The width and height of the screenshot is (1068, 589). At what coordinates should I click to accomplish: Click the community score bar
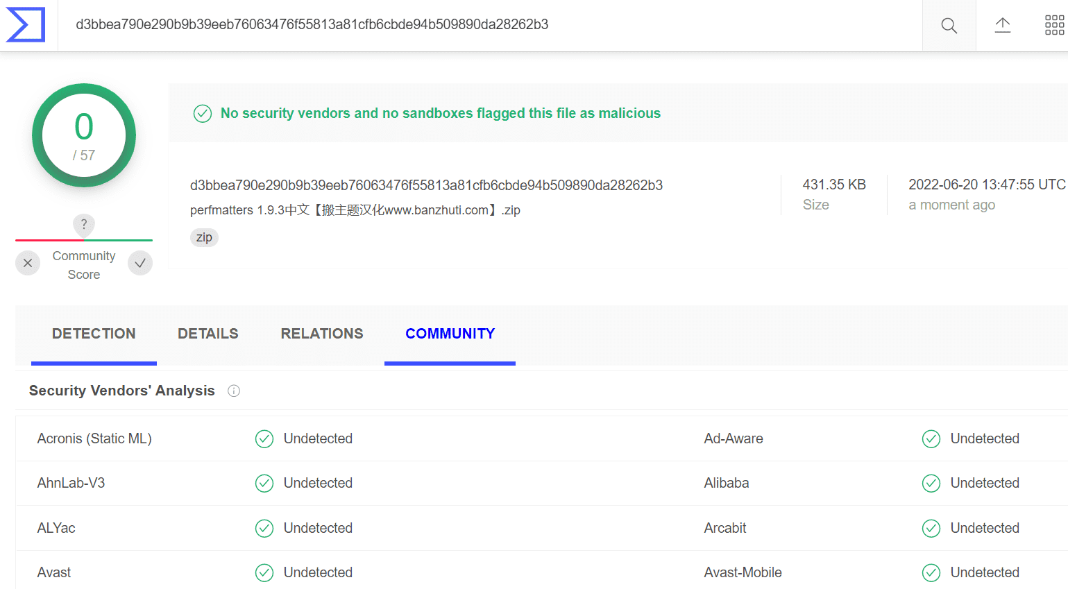point(84,240)
